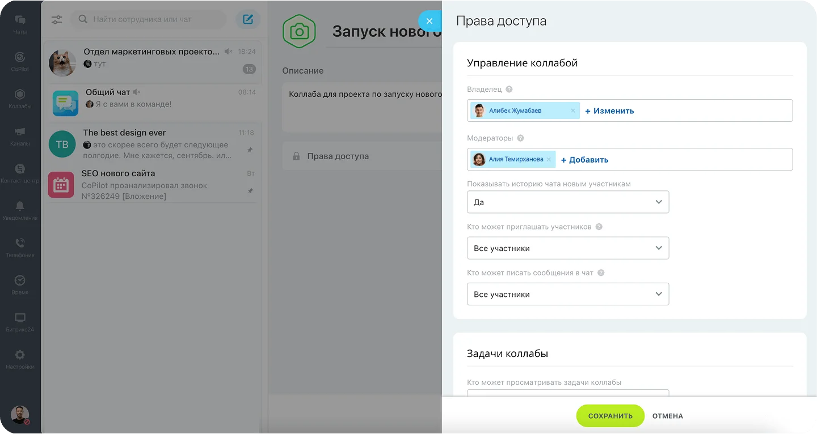This screenshot has height=434, width=817.
Task: Click the new chat compose icon
Action: [x=248, y=19]
